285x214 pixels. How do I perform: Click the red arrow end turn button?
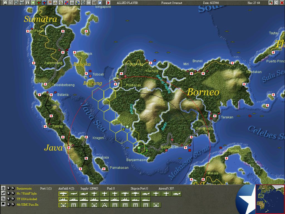pyautogui.click(x=108, y=3)
